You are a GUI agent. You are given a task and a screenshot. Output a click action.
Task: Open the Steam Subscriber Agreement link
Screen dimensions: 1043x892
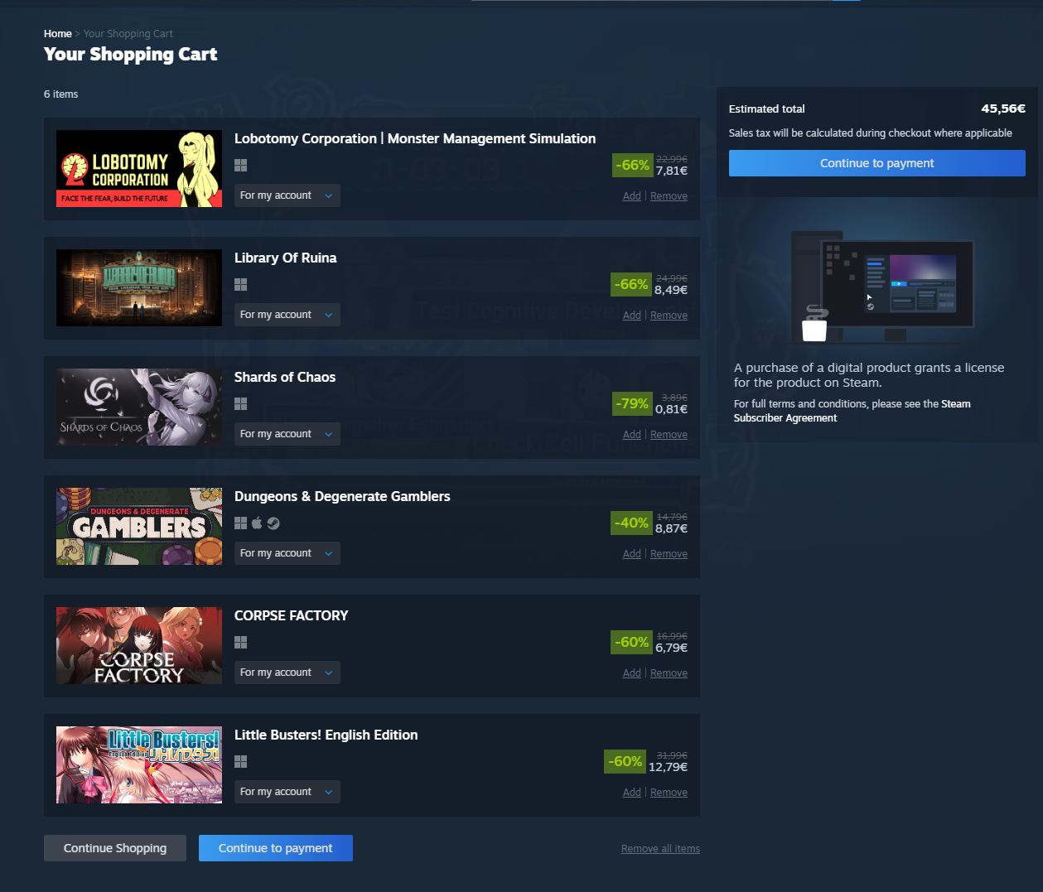point(852,411)
